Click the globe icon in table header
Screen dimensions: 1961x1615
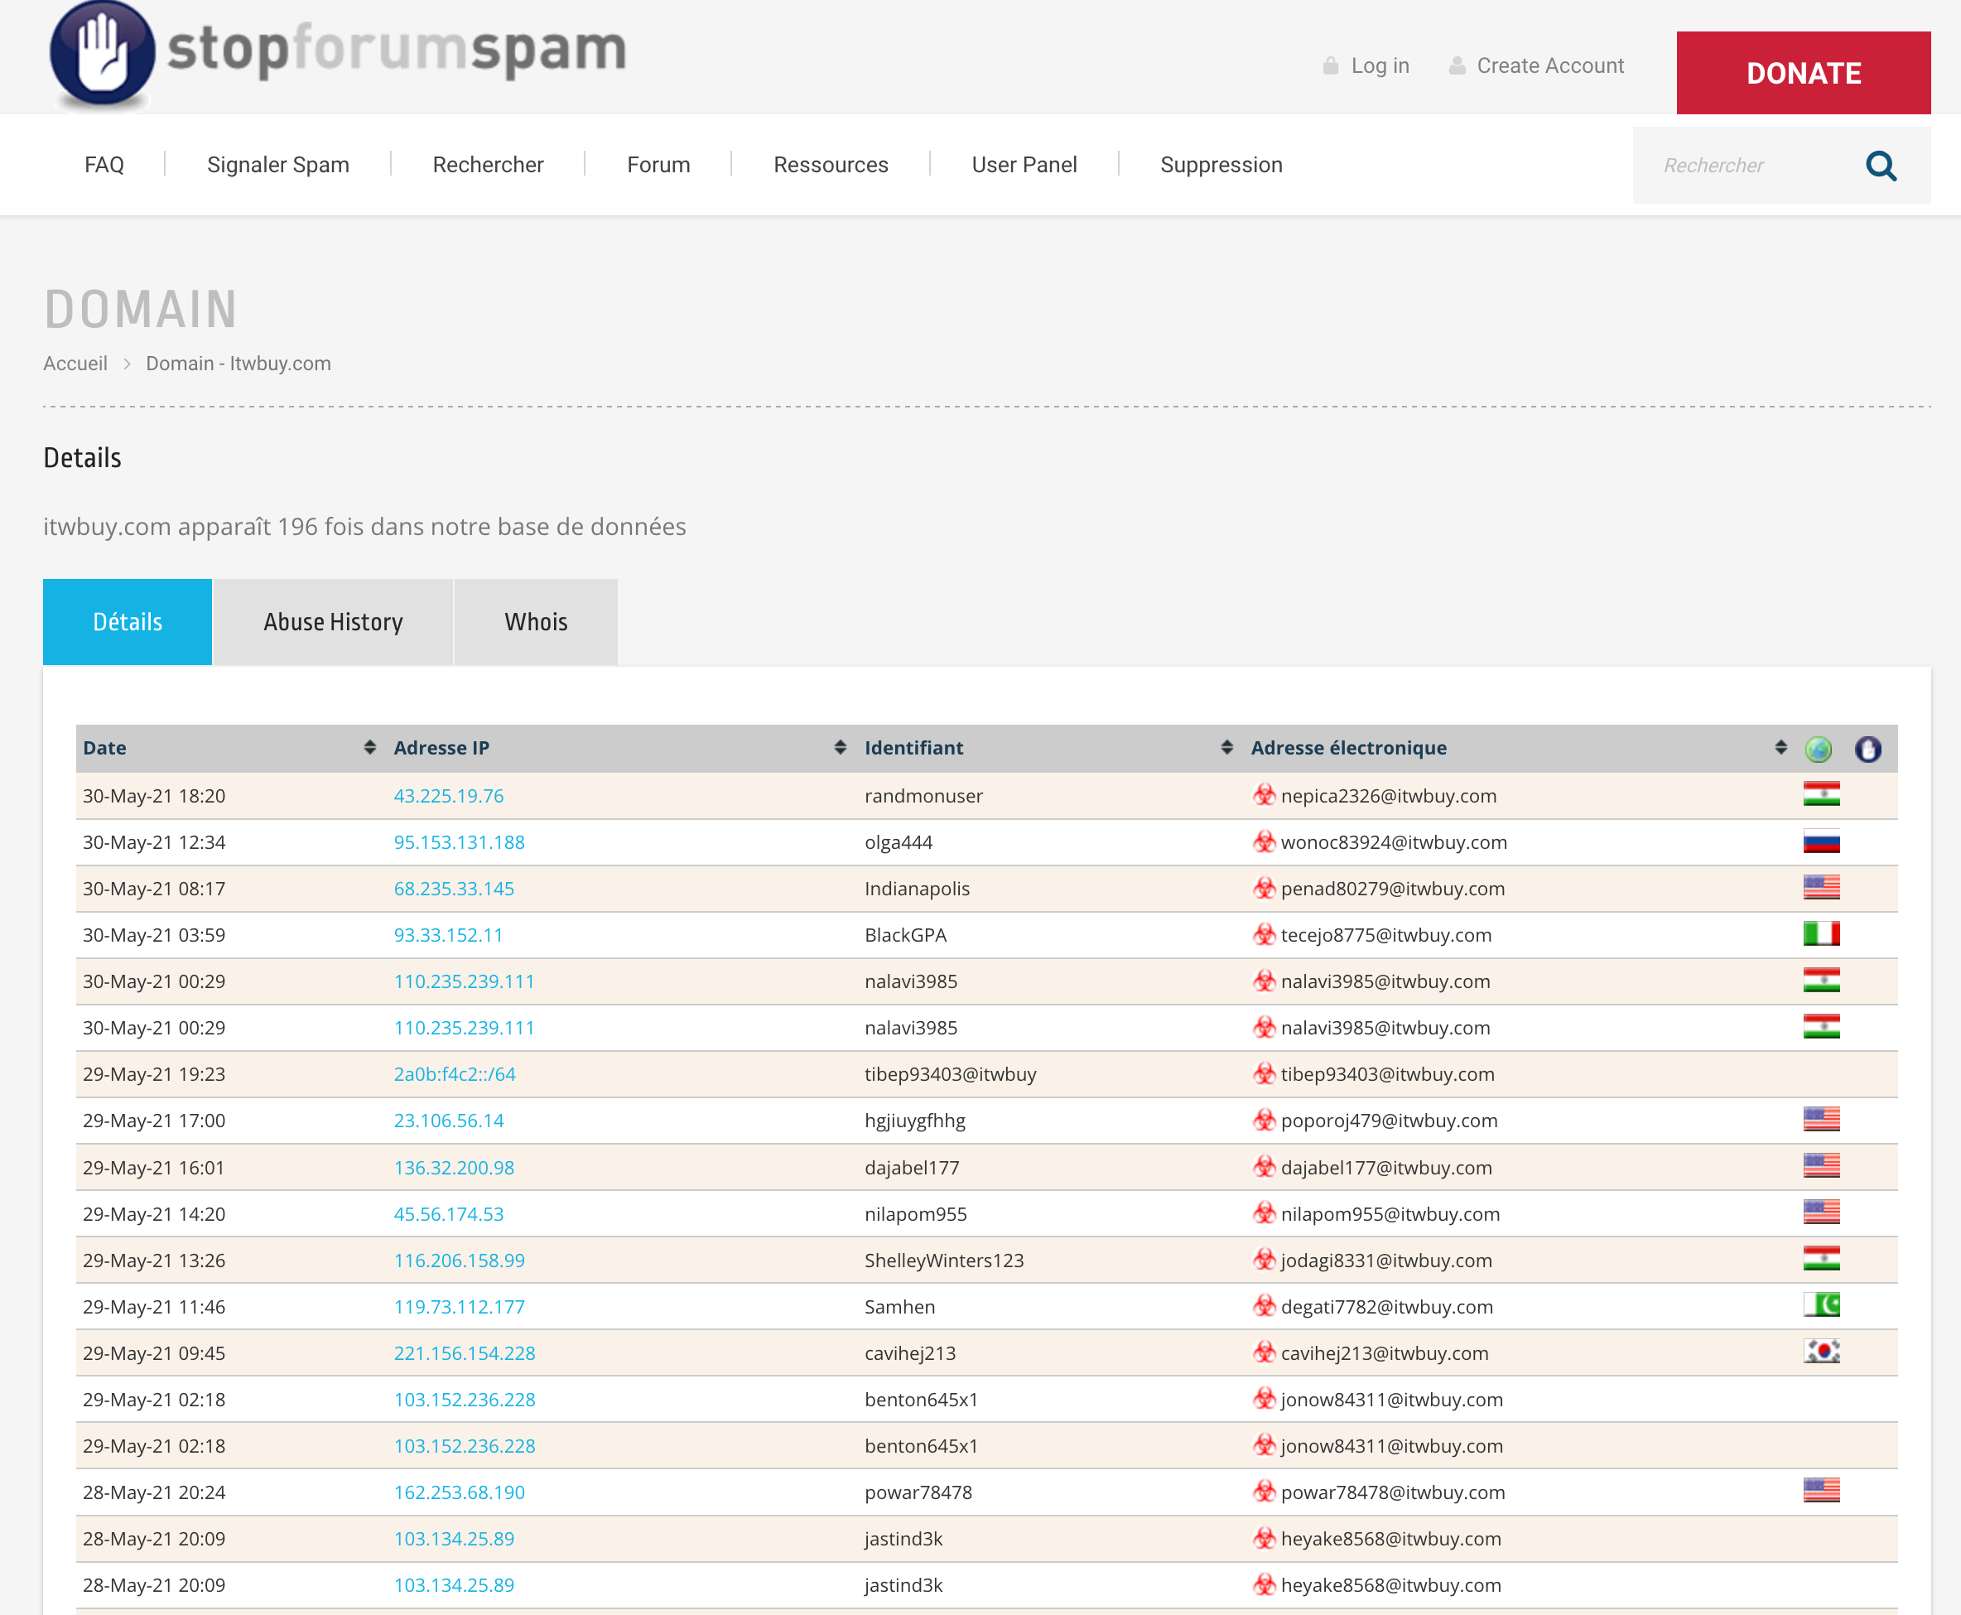[x=1818, y=749]
